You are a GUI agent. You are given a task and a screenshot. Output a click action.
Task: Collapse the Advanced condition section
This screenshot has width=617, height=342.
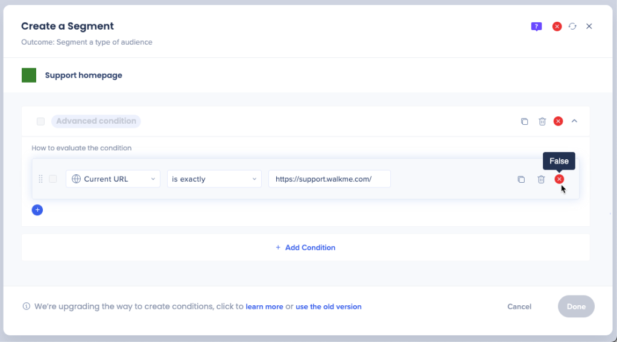click(574, 121)
